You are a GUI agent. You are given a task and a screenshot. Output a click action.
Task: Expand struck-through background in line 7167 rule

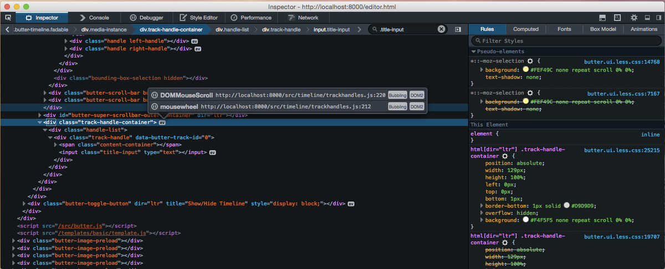[x=481, y=102]
